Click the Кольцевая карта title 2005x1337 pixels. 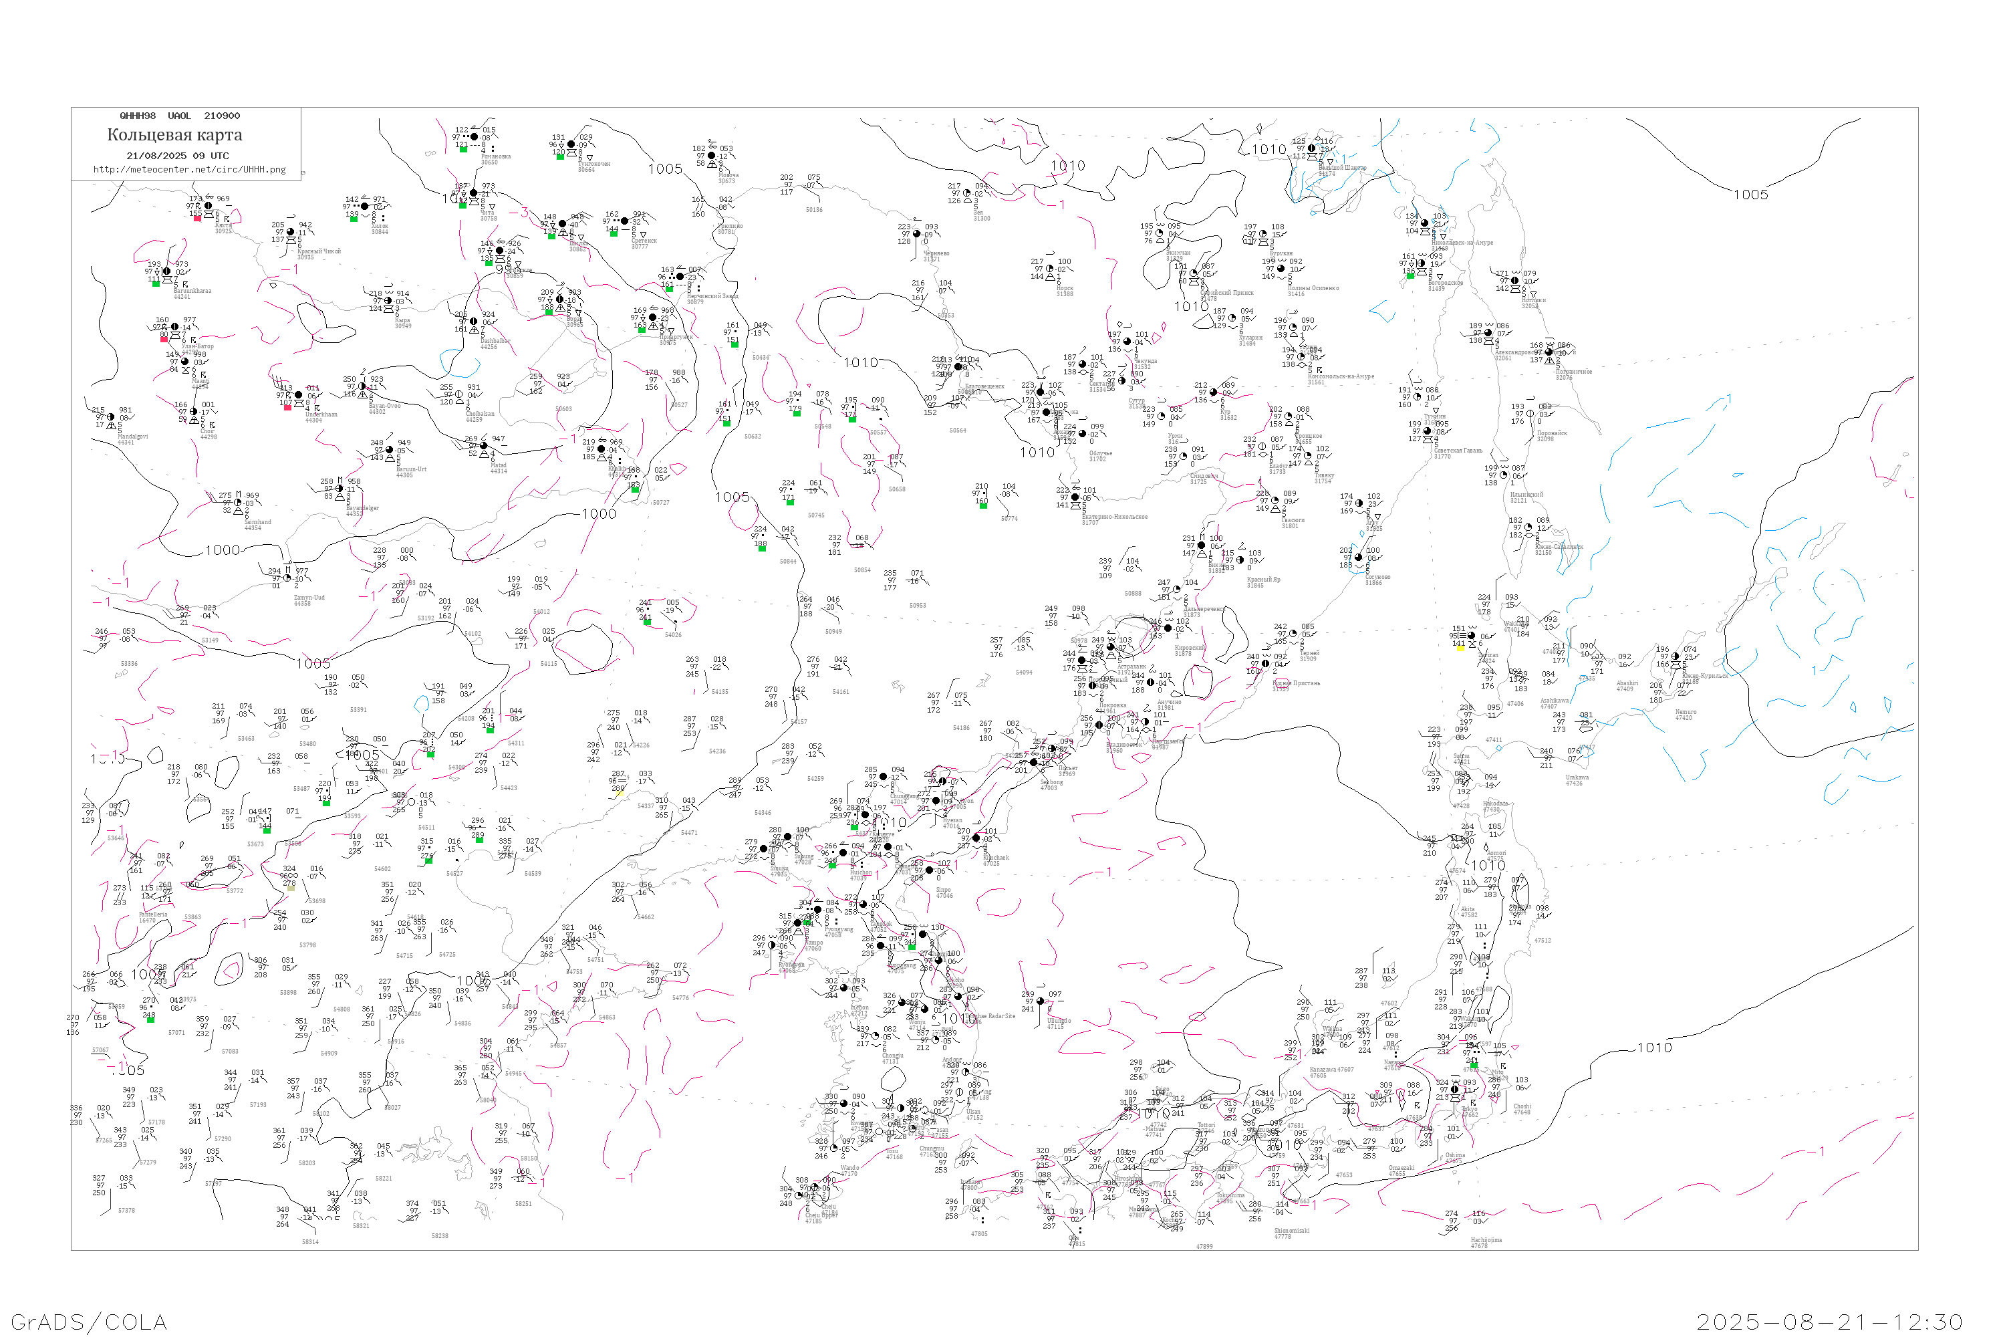[x=174, y=135]
